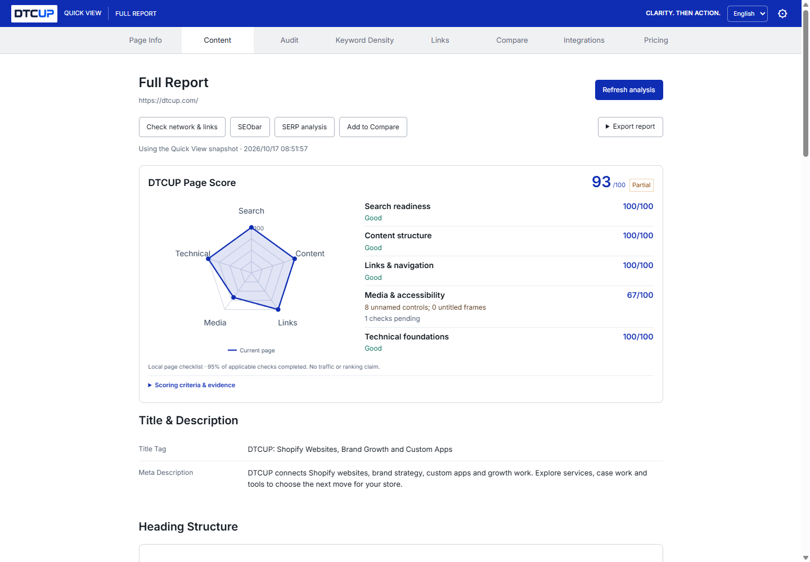810x562 pixels.
Task: Open the Keyword Density tab
Action: click(x=364, y=40)
